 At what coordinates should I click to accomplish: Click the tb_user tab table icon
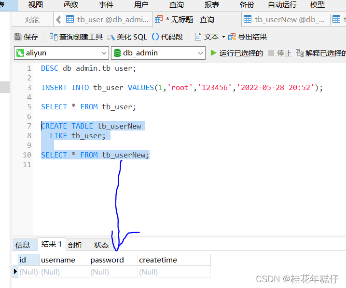[70, 19]
